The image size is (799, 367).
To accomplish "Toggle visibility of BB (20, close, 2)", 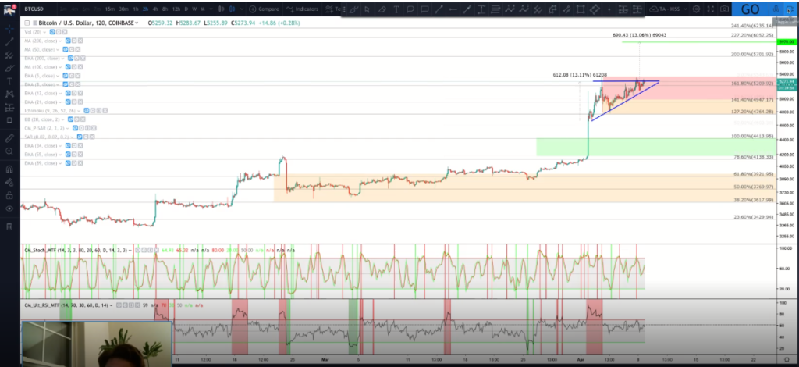I will [x=69, y=119].
